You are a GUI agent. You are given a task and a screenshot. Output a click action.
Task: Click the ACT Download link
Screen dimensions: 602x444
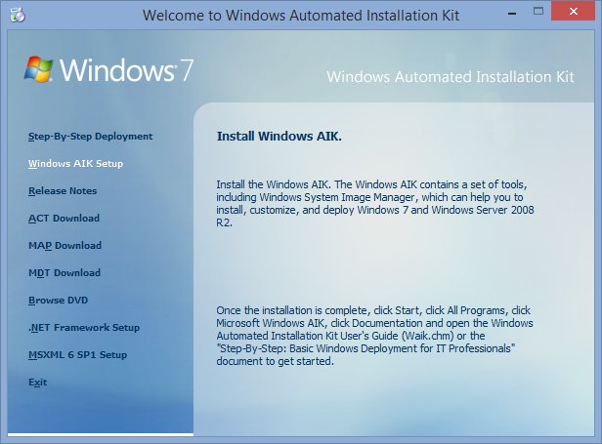[64, 219]
